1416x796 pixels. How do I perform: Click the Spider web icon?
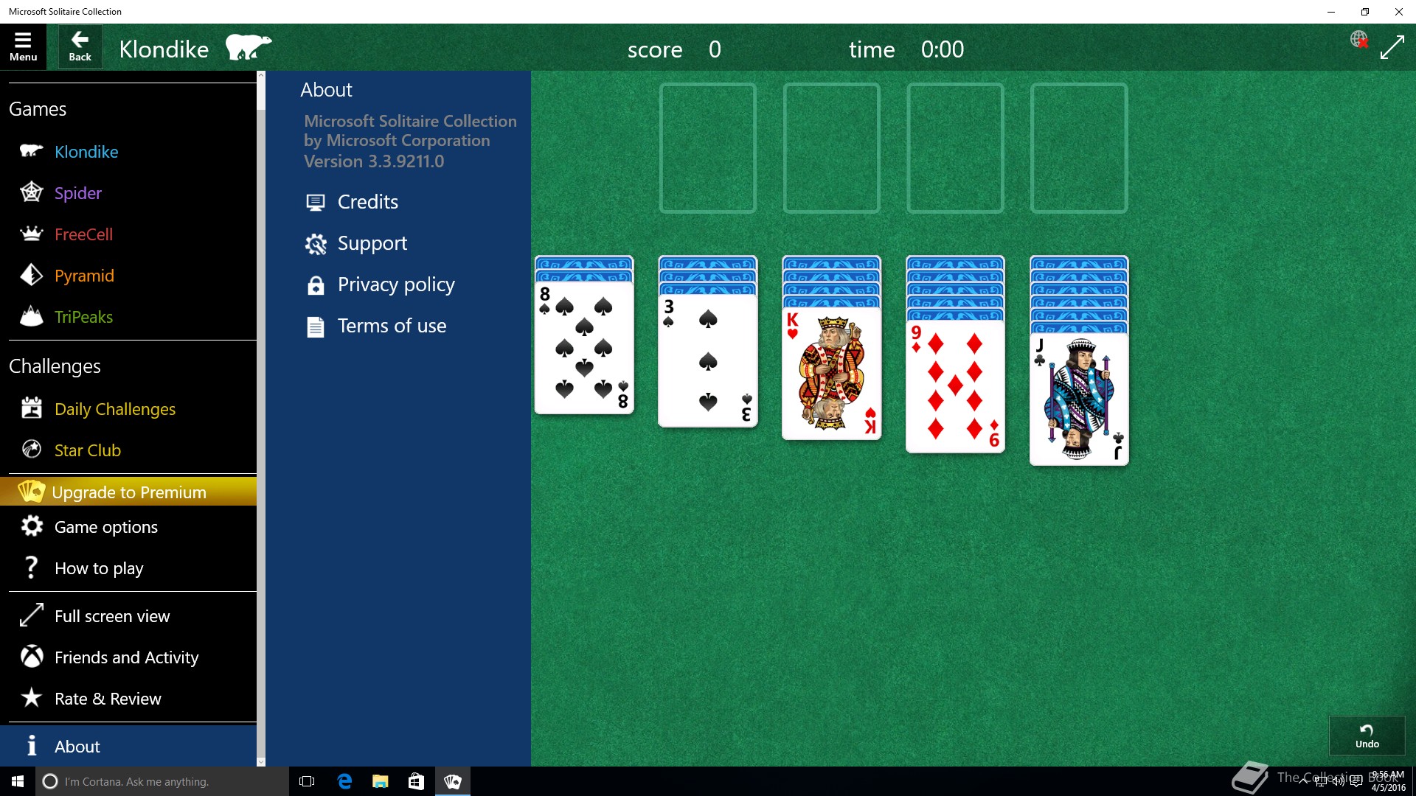(x=31, y=192)
